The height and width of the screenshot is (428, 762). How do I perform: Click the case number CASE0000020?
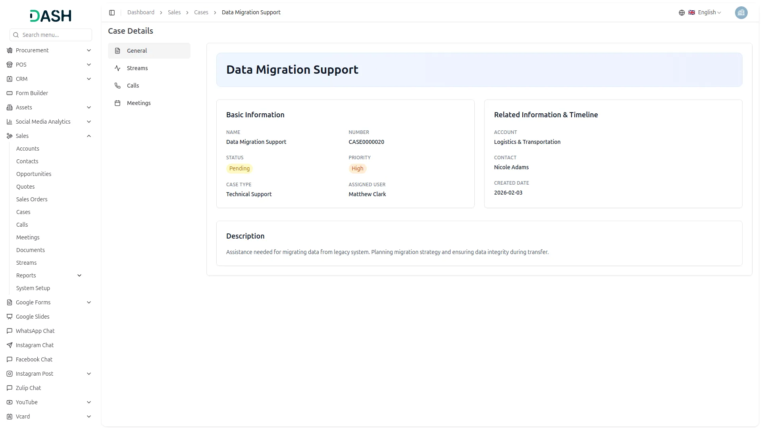click(366, 142)
